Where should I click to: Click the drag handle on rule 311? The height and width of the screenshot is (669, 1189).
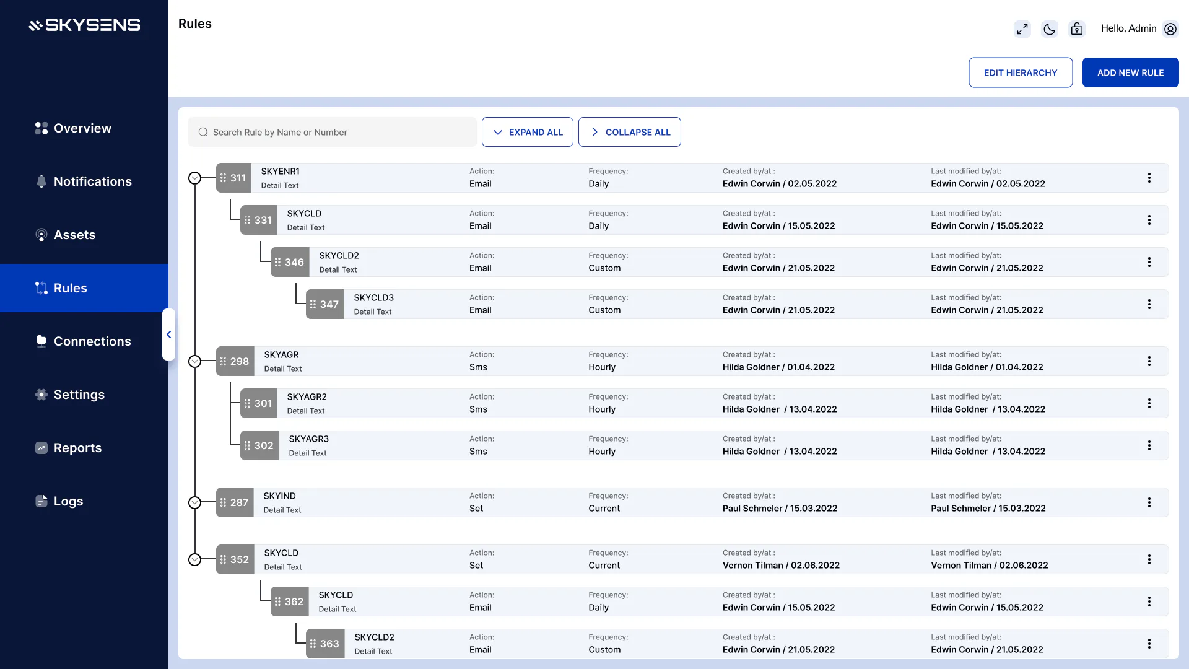click(223, 178)
